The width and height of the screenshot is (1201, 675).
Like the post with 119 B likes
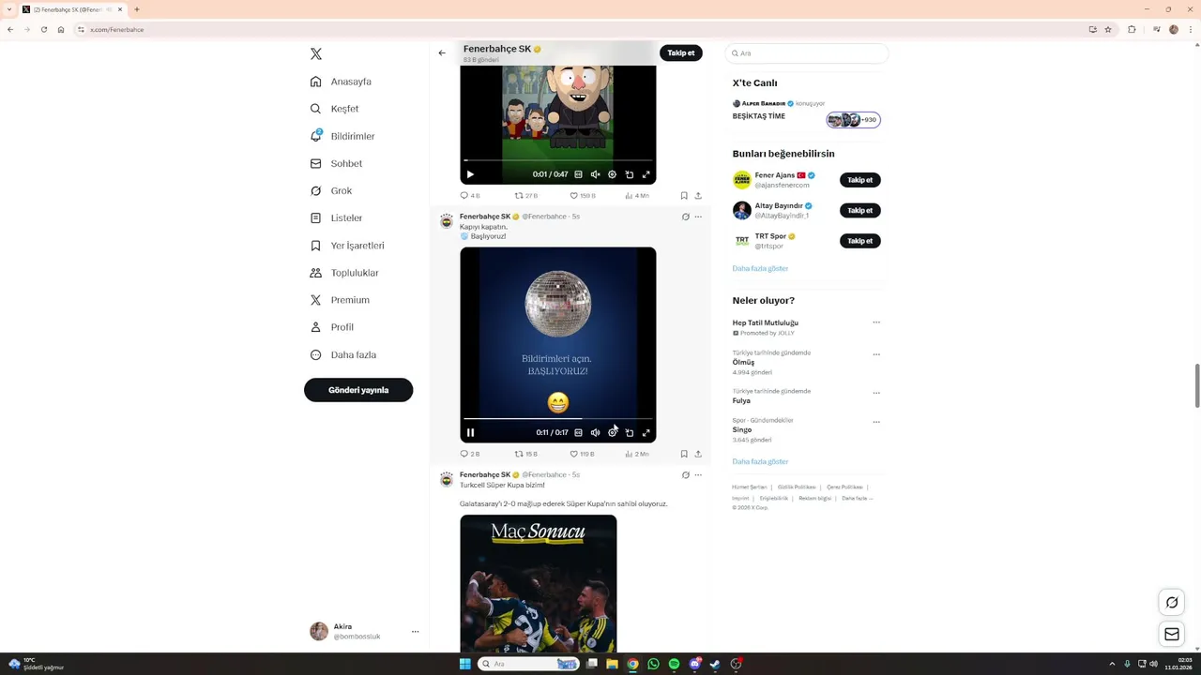click(582, 454)
